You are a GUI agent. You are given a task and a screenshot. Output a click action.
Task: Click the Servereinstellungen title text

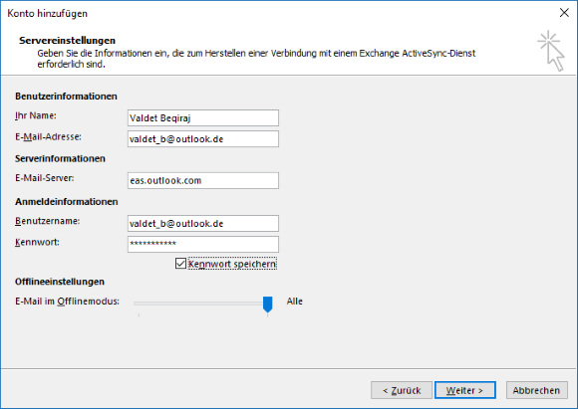point(67,40)
